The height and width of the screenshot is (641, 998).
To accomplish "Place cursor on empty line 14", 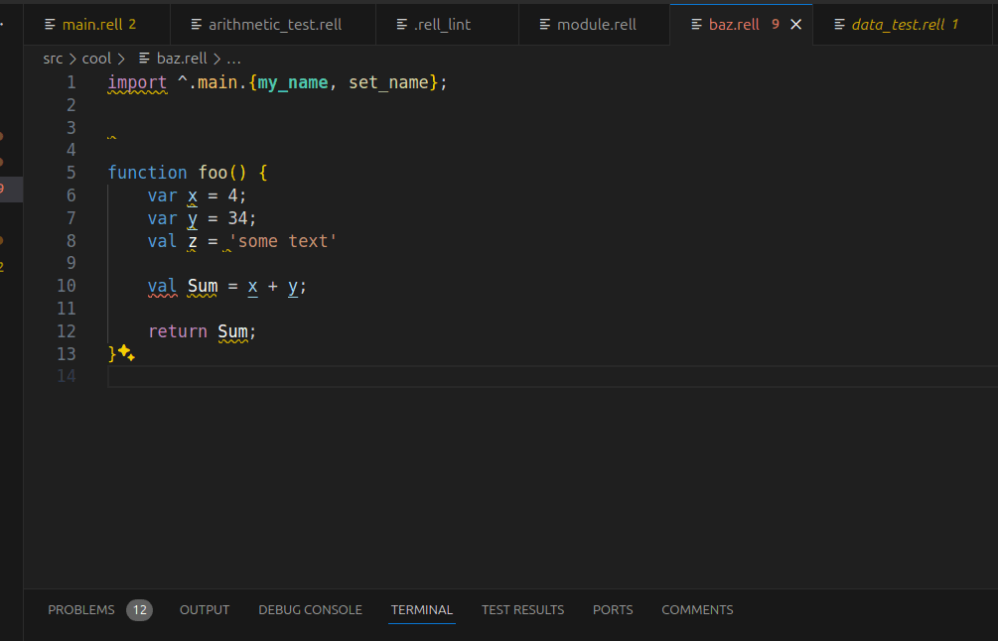I will tap(552, 376).
